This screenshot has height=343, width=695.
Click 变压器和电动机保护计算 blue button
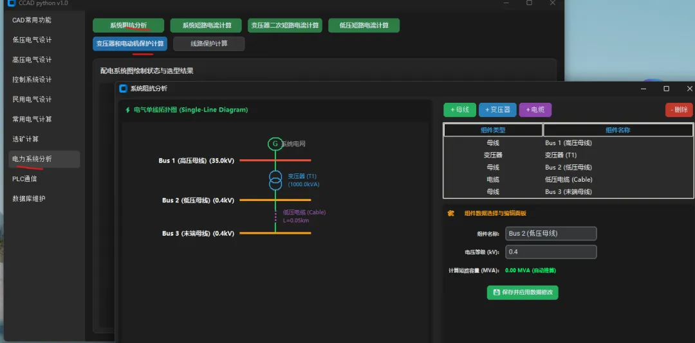(x=130, y=44)
